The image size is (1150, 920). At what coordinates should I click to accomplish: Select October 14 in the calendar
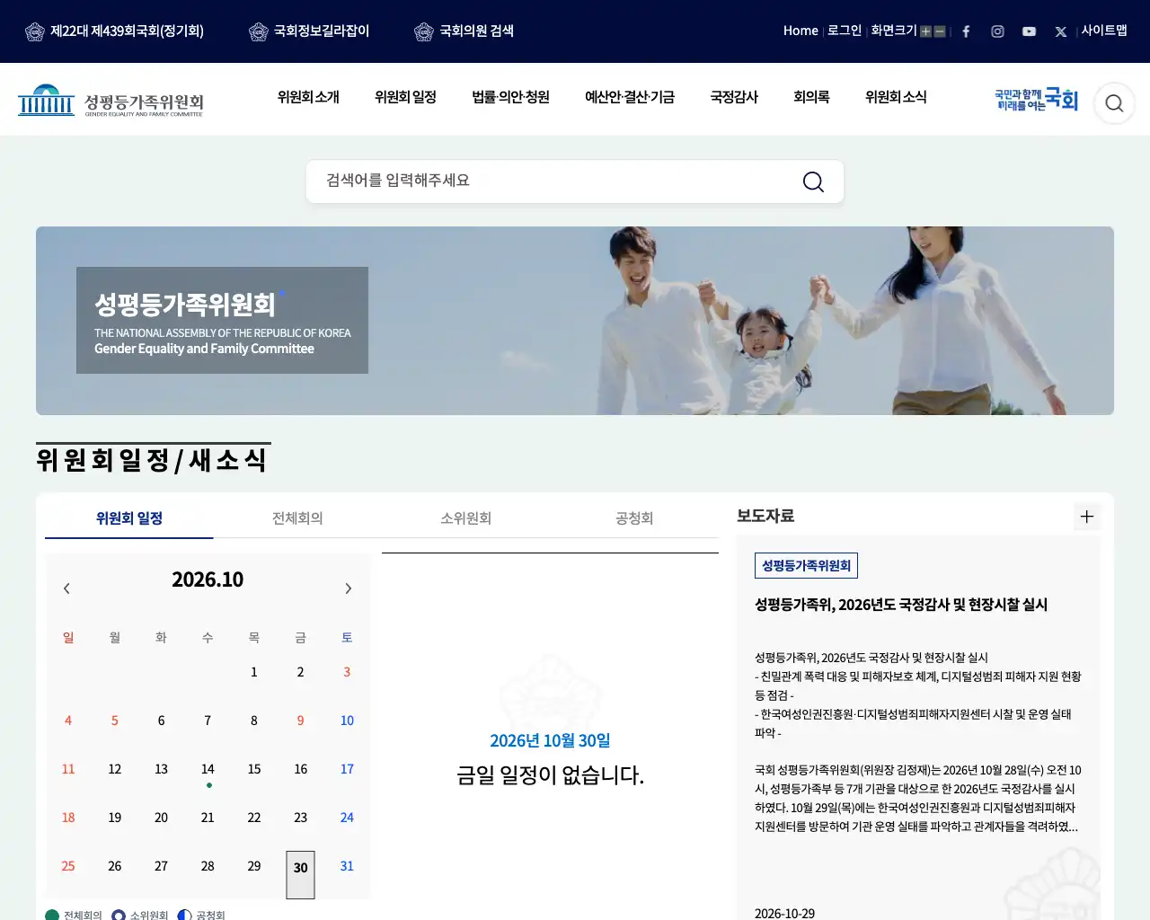click(x=208, y=770)
